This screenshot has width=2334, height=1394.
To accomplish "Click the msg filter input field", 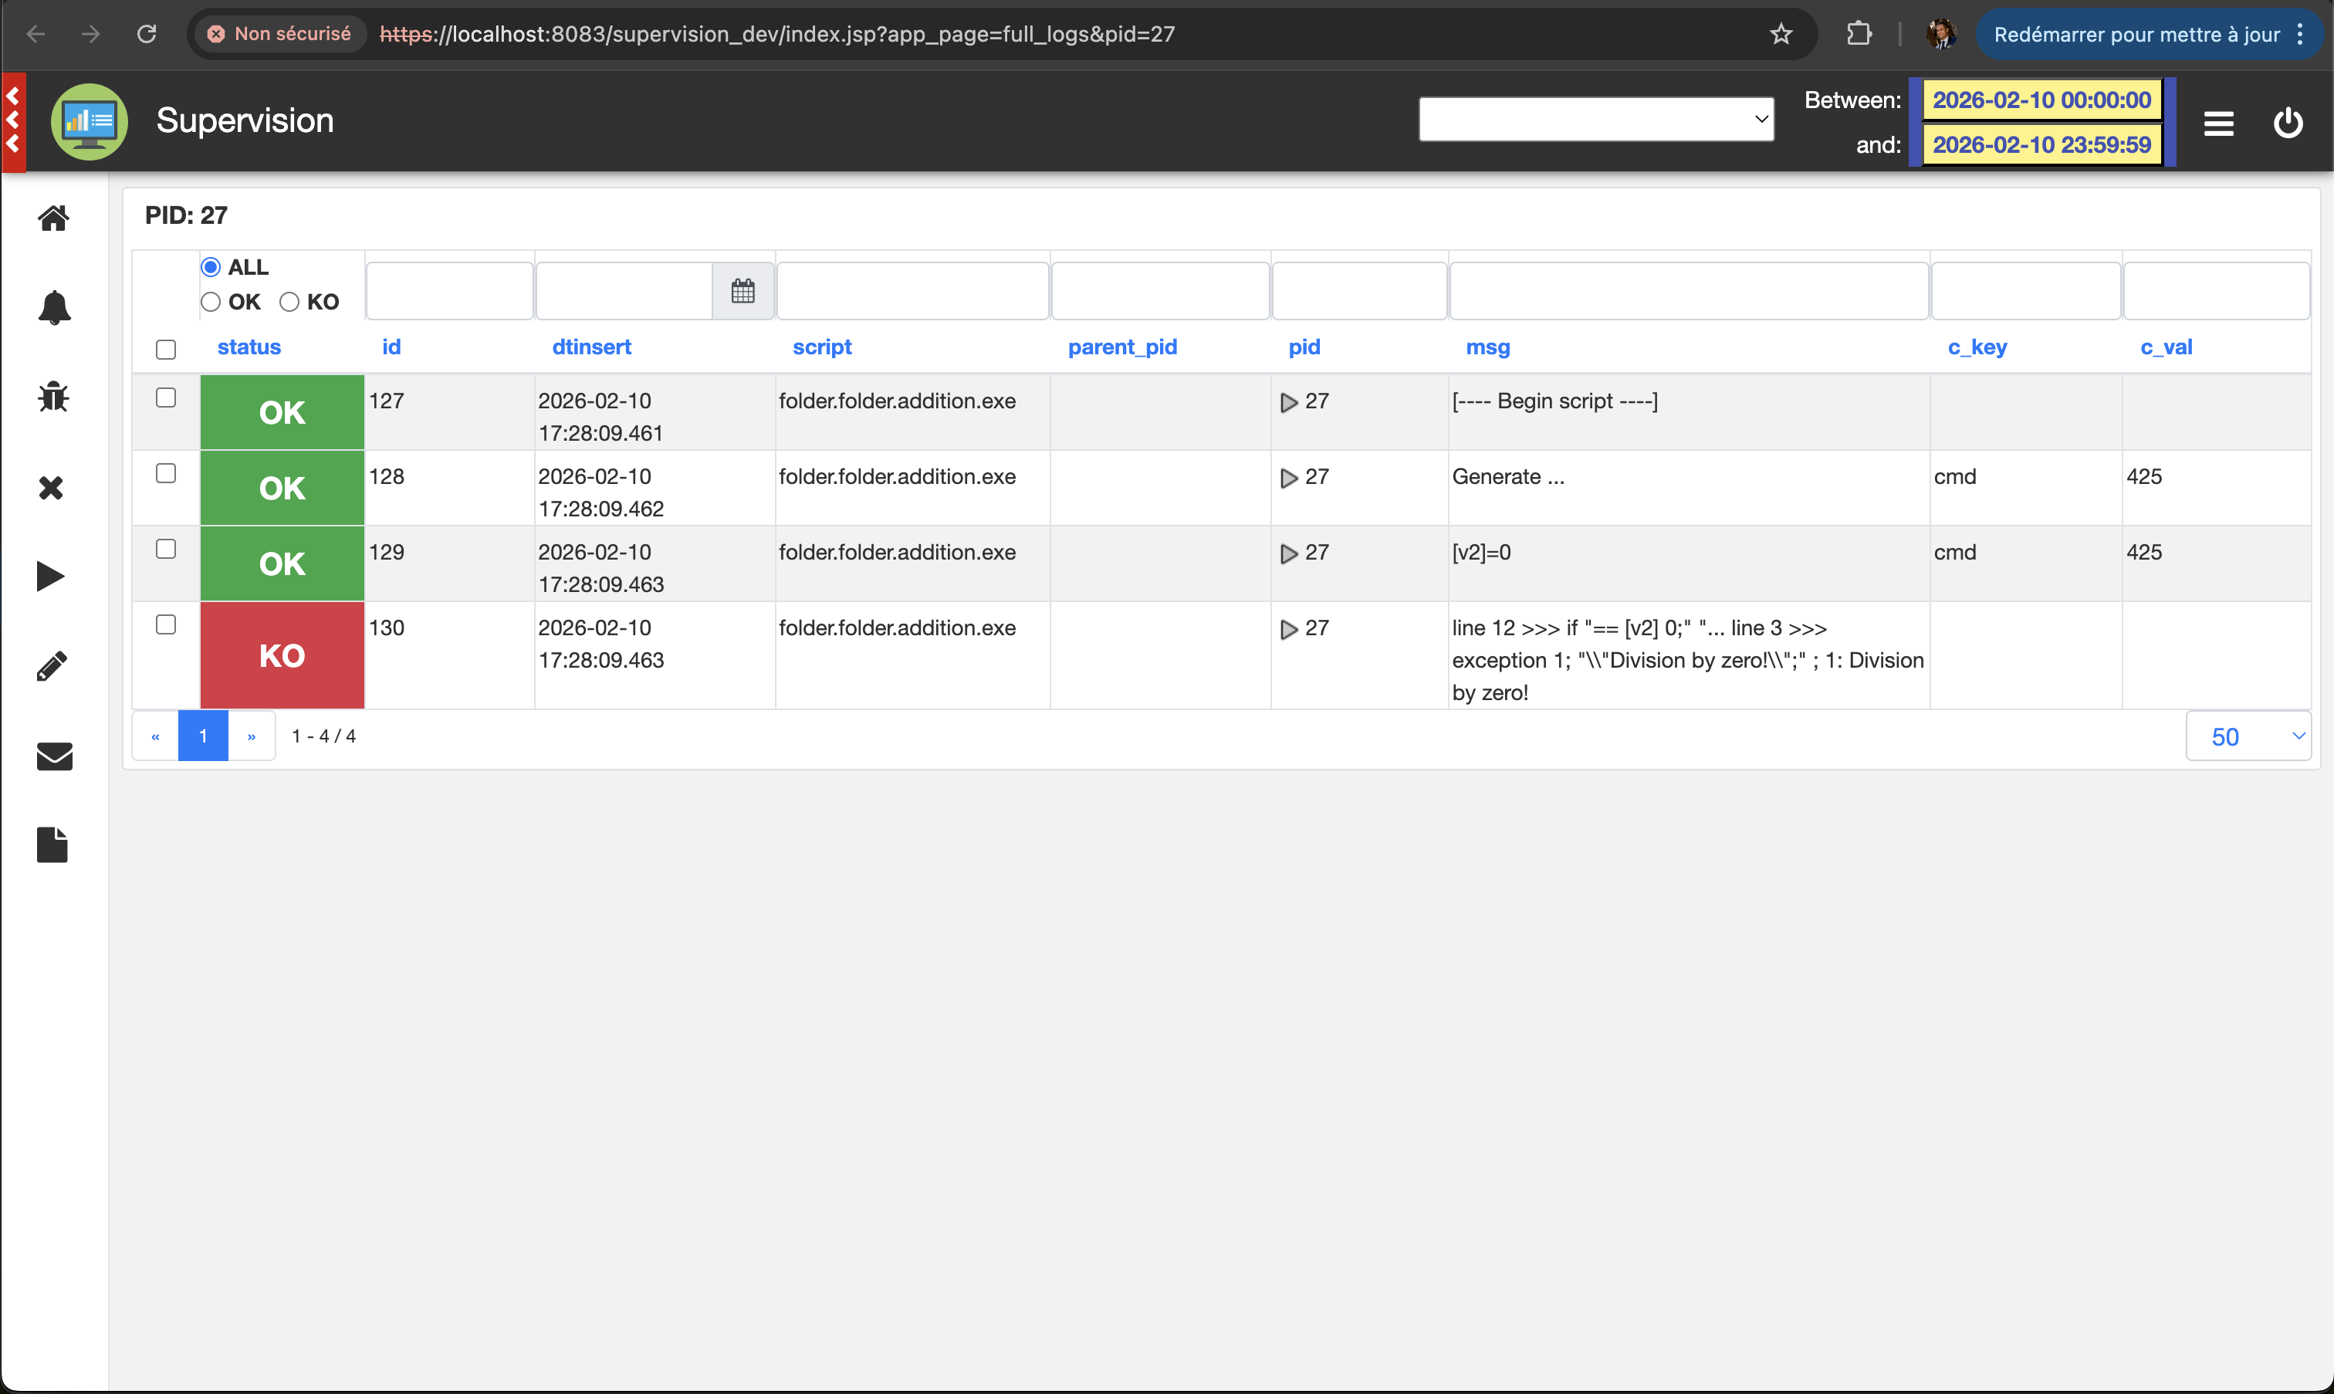I will coord(1688,291).
